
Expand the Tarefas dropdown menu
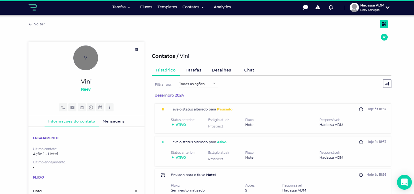coord(121,7)
